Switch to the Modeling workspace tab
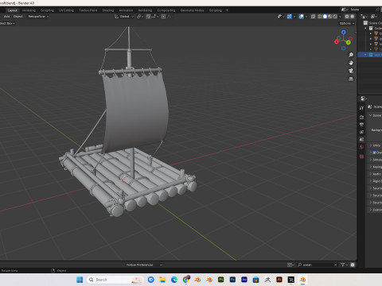Screen dimensions: 382x286 pyautogui.click(x=29, y=10)
